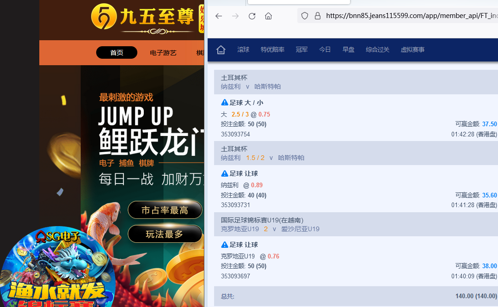Select the 今日 tab
This screenshot has height=307, width=498.
[325, 49]
